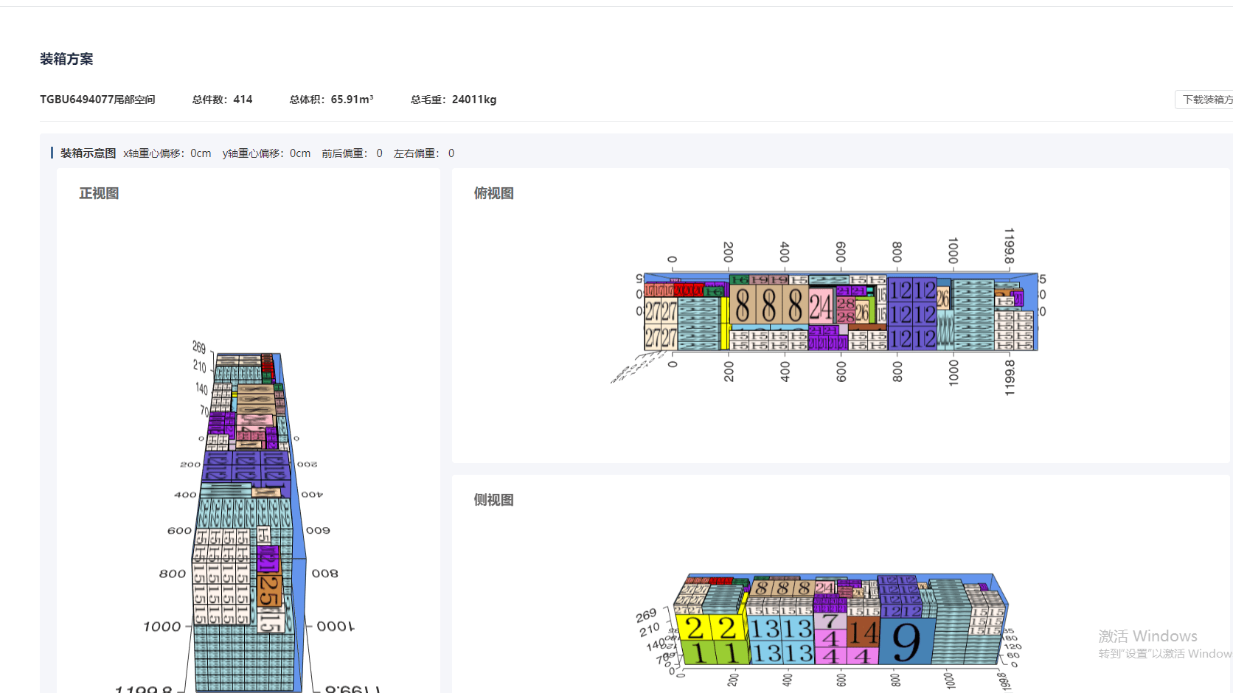Click orange box 25 in the front view
This screenshot has height=693, width=1233.
pos(269,591)
